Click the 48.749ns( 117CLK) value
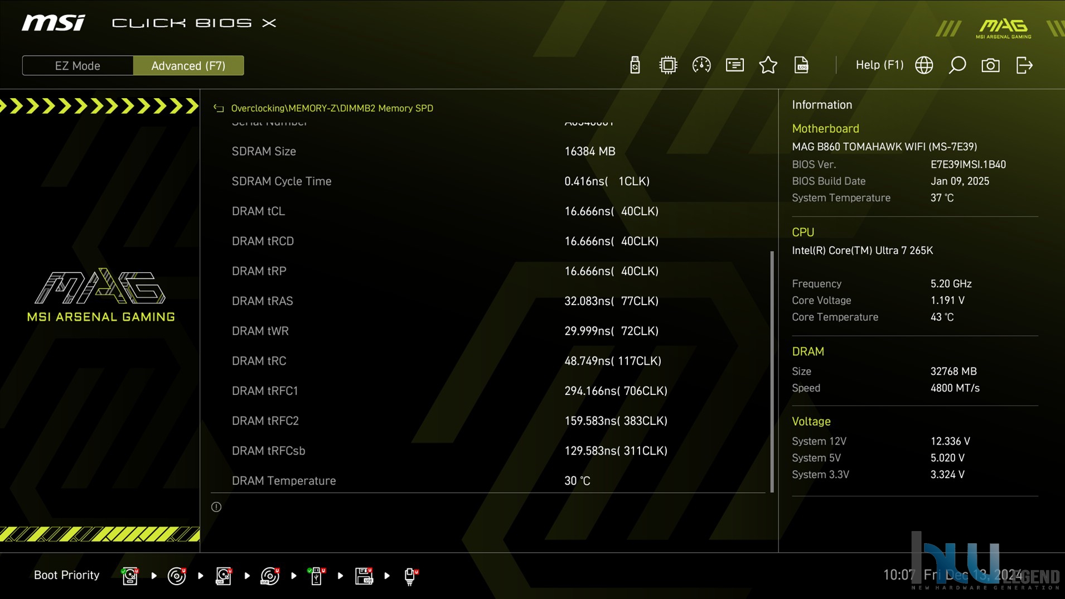Viewport: 1065px width, 599px height. click(613, 361)
